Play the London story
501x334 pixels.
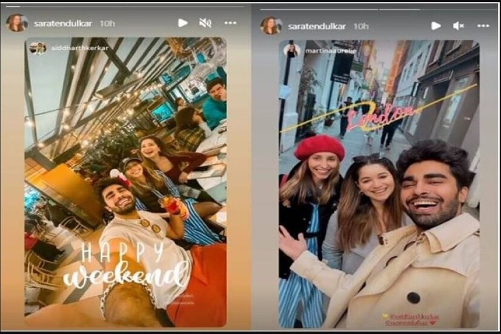(436, 25)
